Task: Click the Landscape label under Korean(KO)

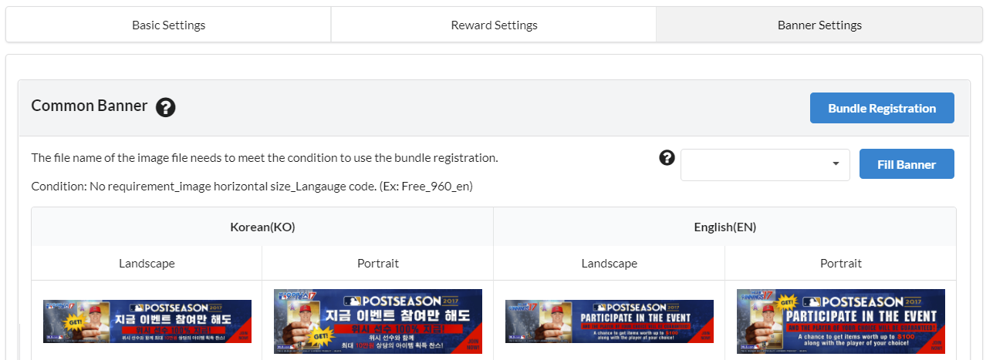Action: pyautogui.click(x=147, y=263)
